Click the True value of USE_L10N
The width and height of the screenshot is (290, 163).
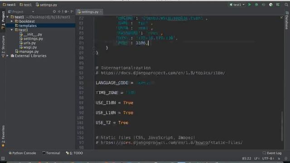128,113
